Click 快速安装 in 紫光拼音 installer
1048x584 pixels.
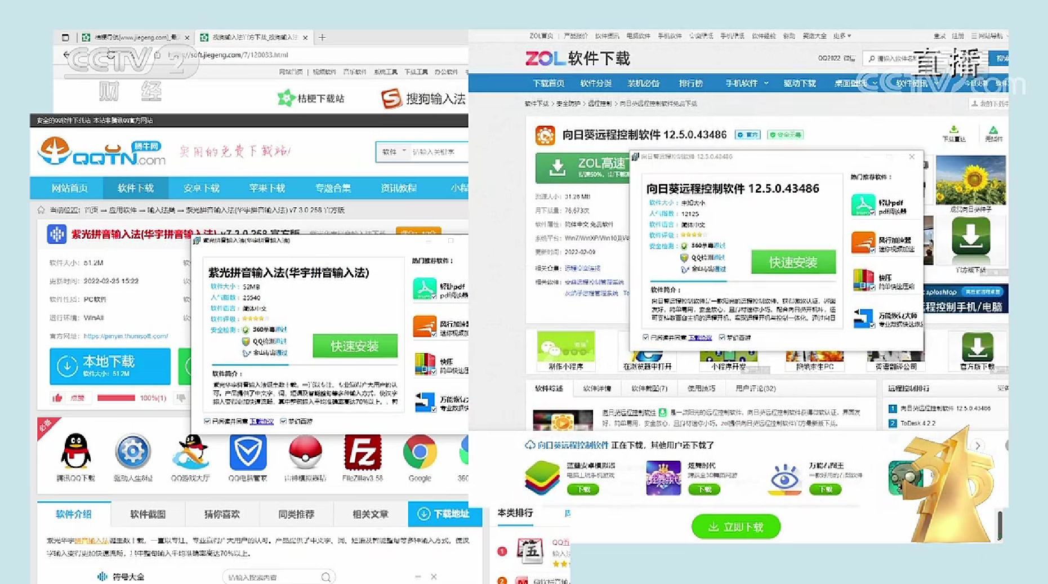[355, 346]
